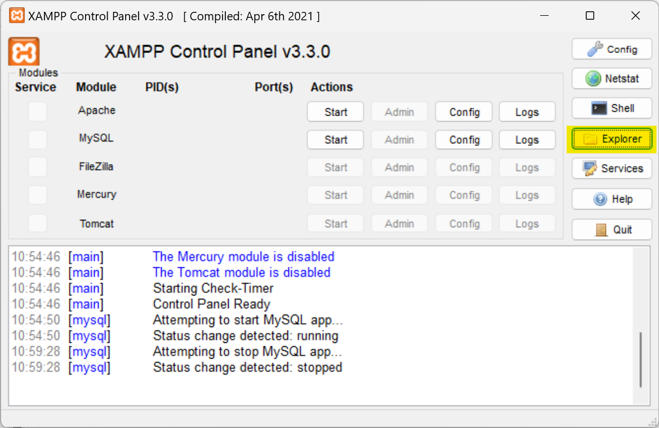659x428 pixels.
Task: Launch Shell with the terminal icon
Action: [x=612, y=108]
